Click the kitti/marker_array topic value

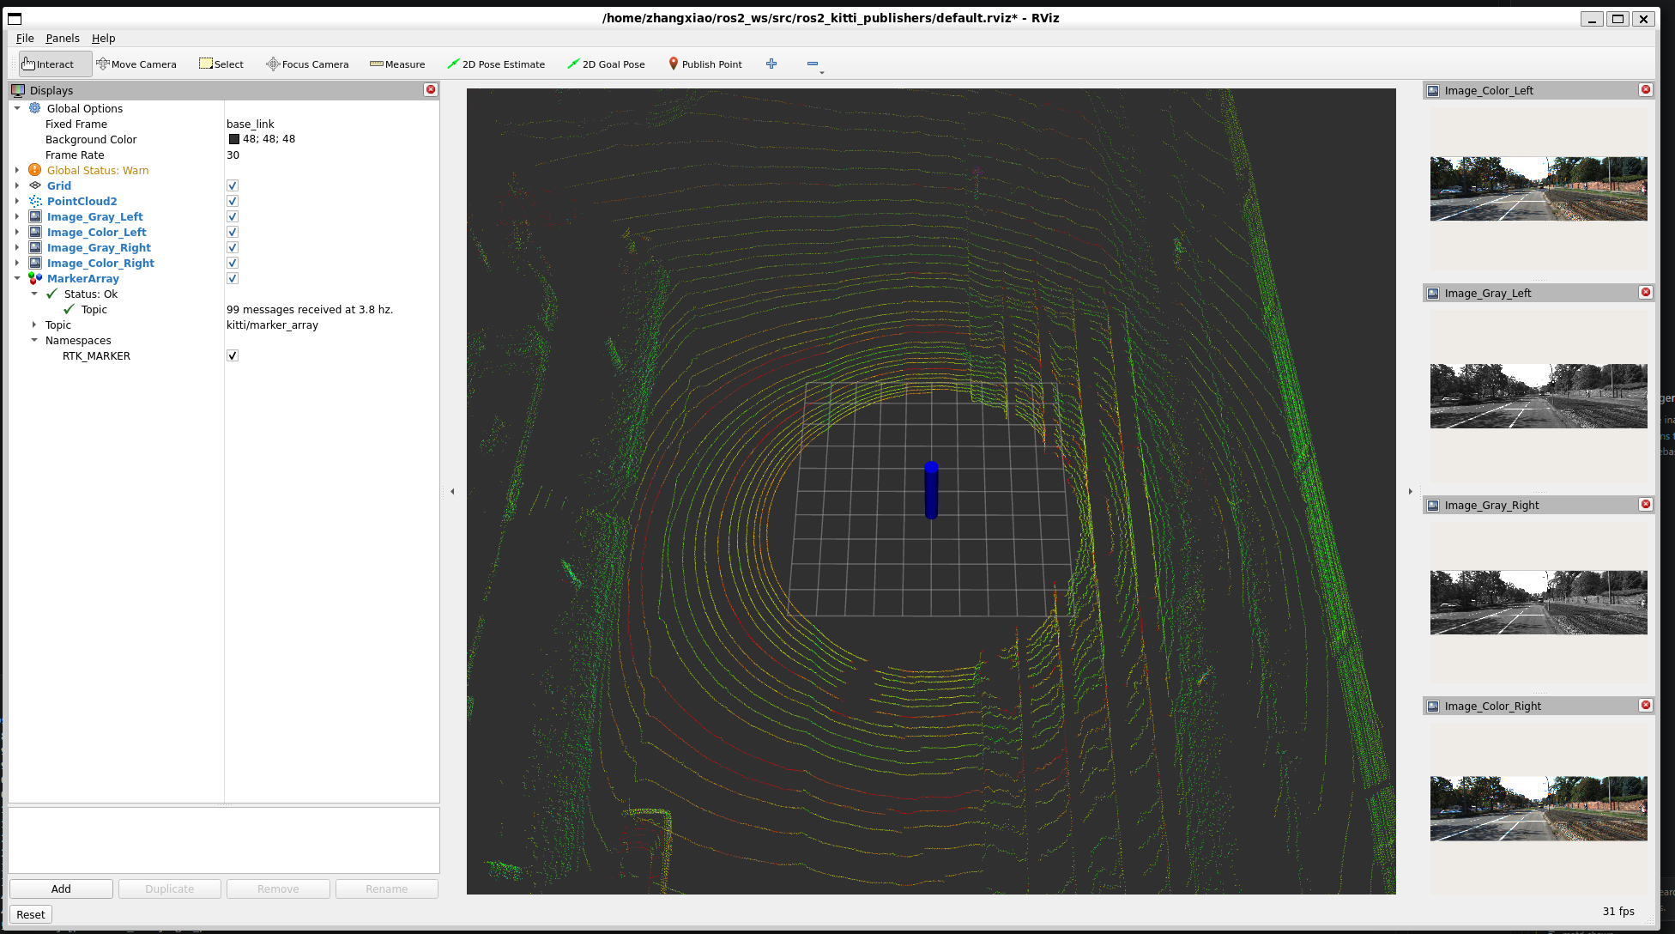272,324
